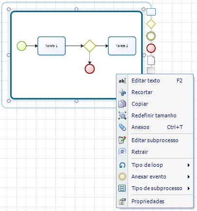Screen dimensions: 197x211
Task: Select Editar texto from context menu
Action: tap(155, 81)
